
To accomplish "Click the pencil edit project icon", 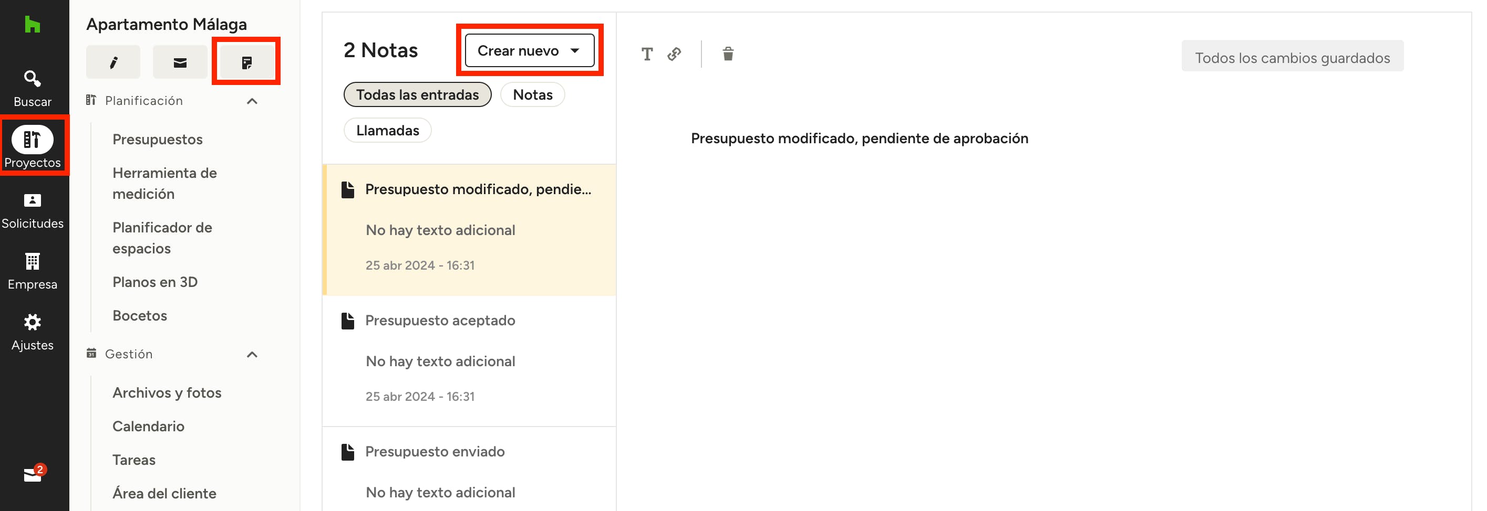I will [113, 62].
